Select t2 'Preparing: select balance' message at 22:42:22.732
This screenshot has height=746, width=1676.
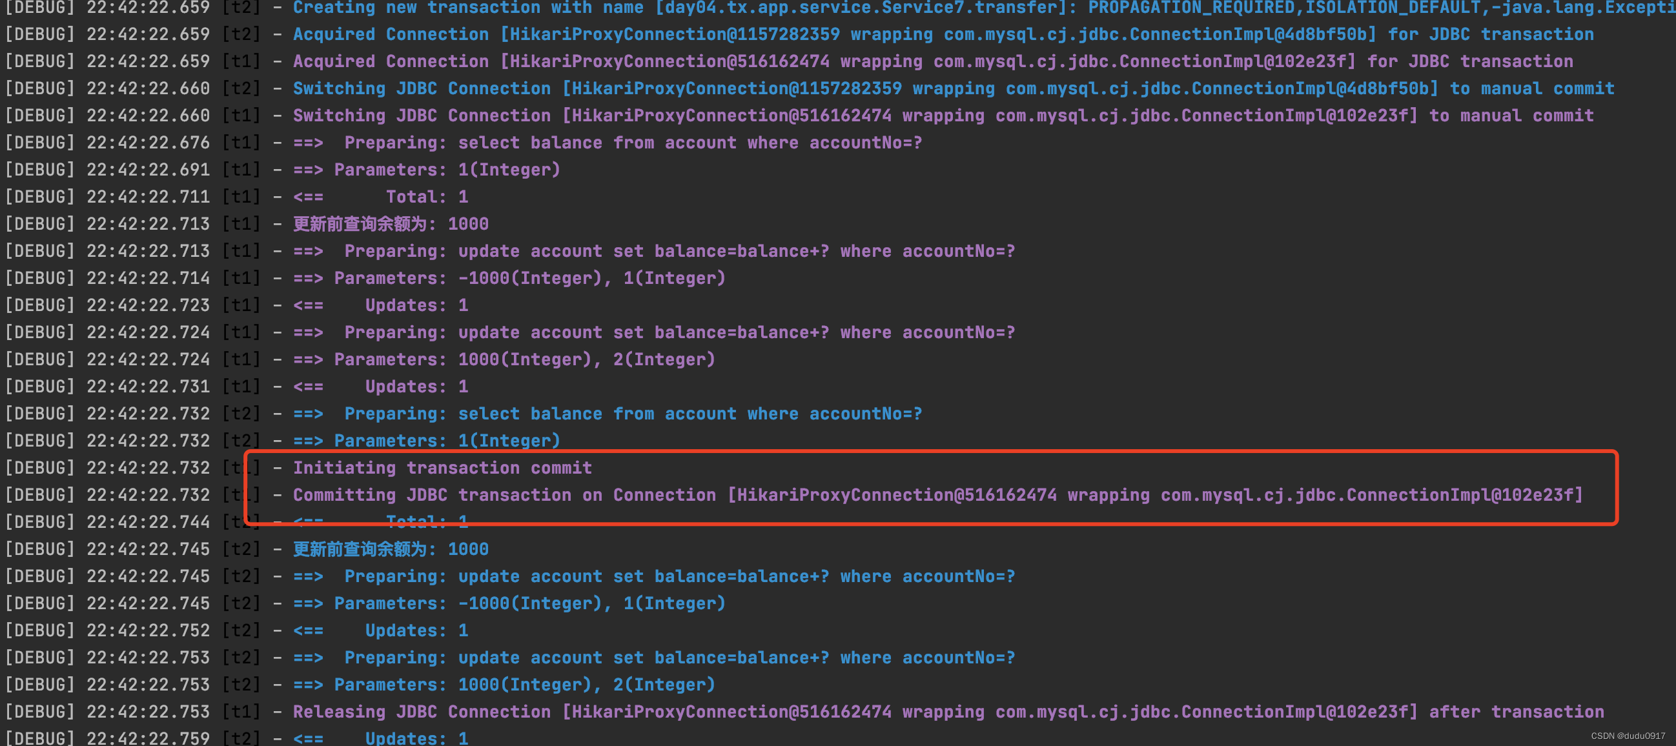608,414
